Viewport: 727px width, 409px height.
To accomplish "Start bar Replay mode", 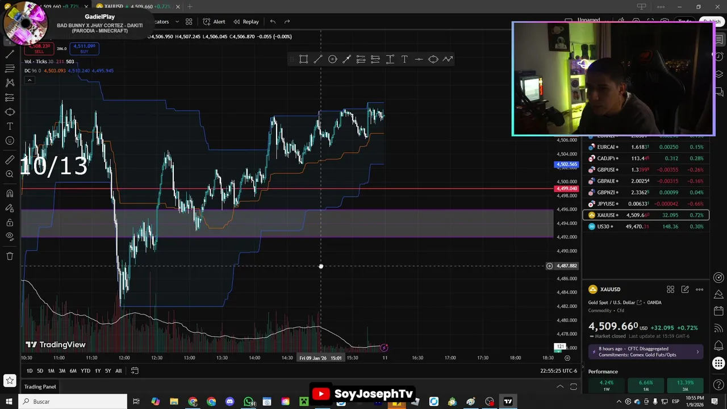I will [245, 22].
